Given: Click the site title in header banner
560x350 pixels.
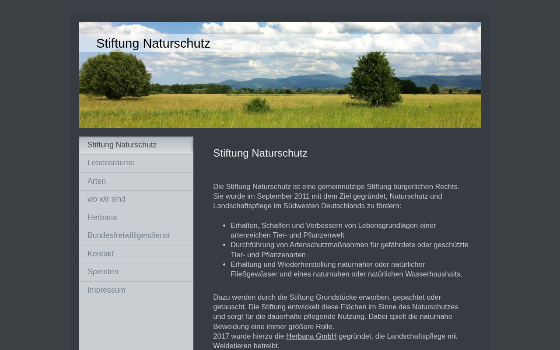Looking at the screenshot, I should point(153,43).
